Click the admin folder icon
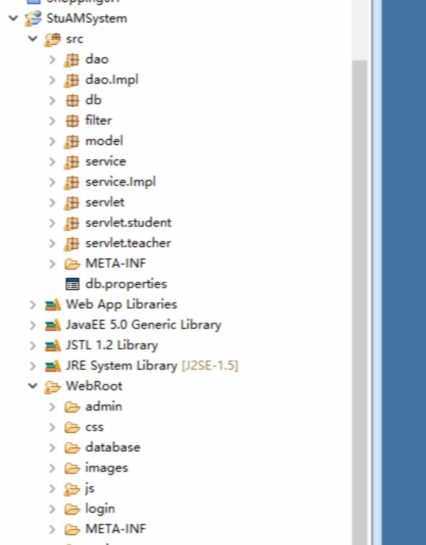 tap(72, 407)
